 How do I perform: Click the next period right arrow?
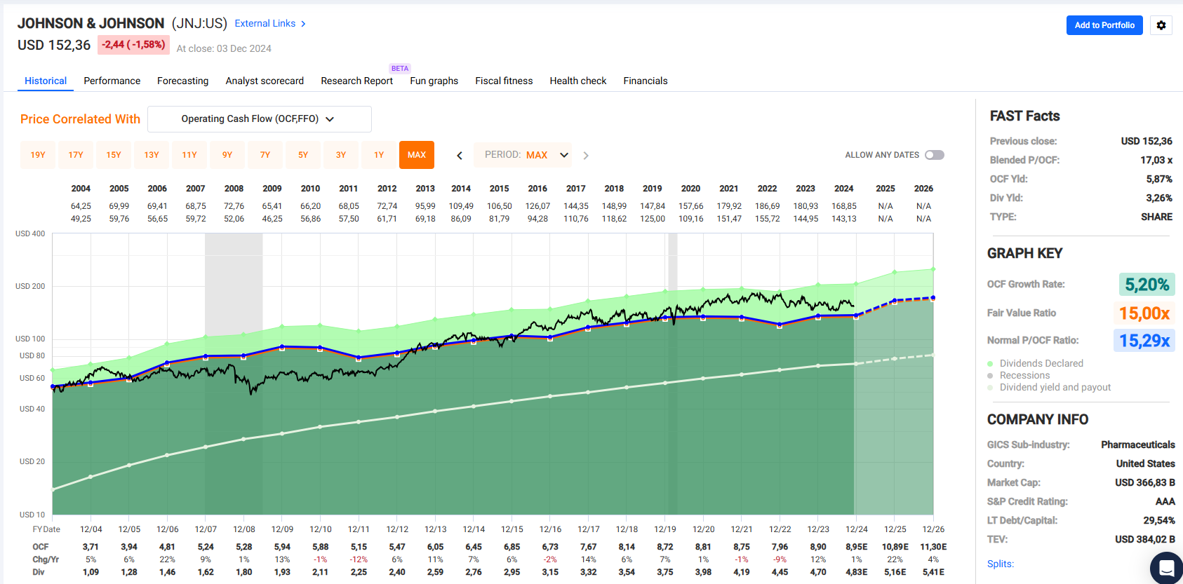click(x=586, y=156)
